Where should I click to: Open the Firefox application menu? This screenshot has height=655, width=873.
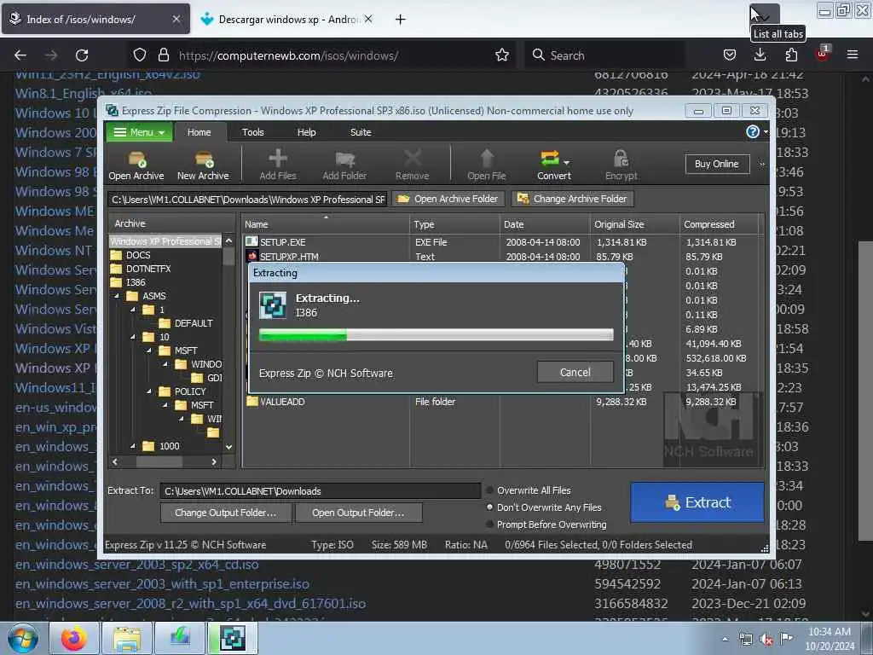[x=853, y=55]
